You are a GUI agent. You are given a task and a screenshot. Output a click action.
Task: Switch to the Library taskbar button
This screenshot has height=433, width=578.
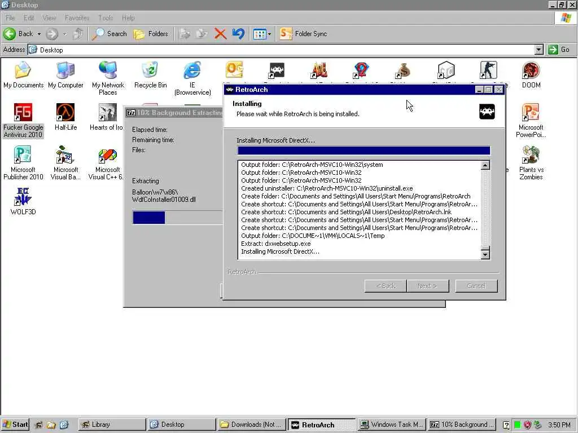(x=112, y=425)
